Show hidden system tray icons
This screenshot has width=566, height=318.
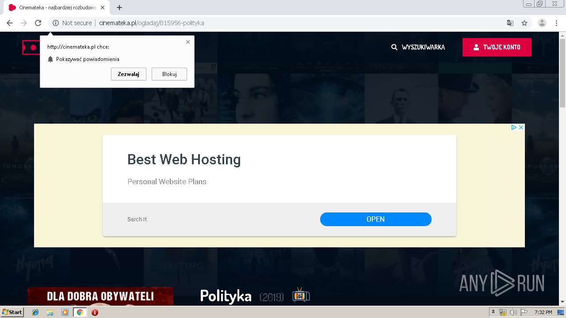493,312
